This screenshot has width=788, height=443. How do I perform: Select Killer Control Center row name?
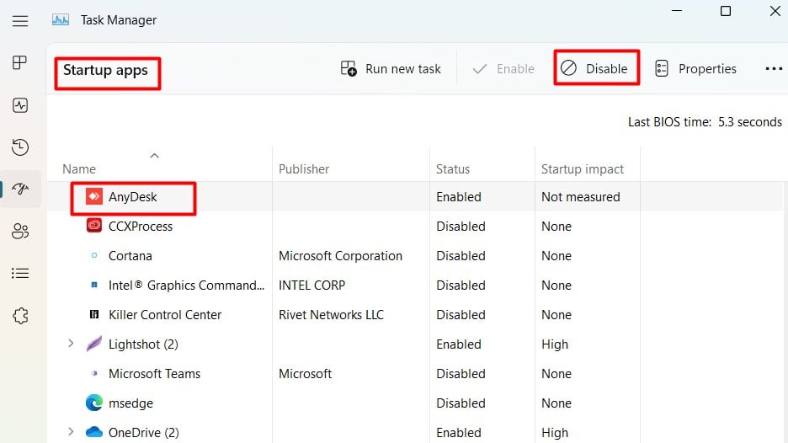165,315
